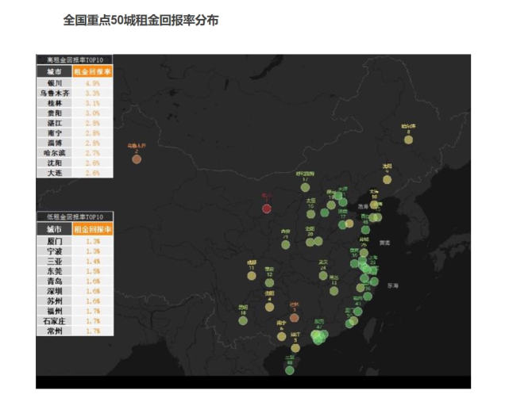509x402 pixels.
Task: Click 东莞 cell in the low-return table
Action: [55, 271]
